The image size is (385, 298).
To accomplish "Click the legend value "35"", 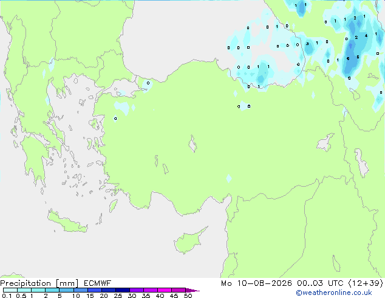I will pyautogui.click(x=146, y=296).
